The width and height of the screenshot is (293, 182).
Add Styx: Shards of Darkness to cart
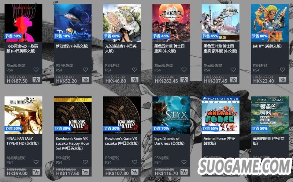click(x=184, y=172)
